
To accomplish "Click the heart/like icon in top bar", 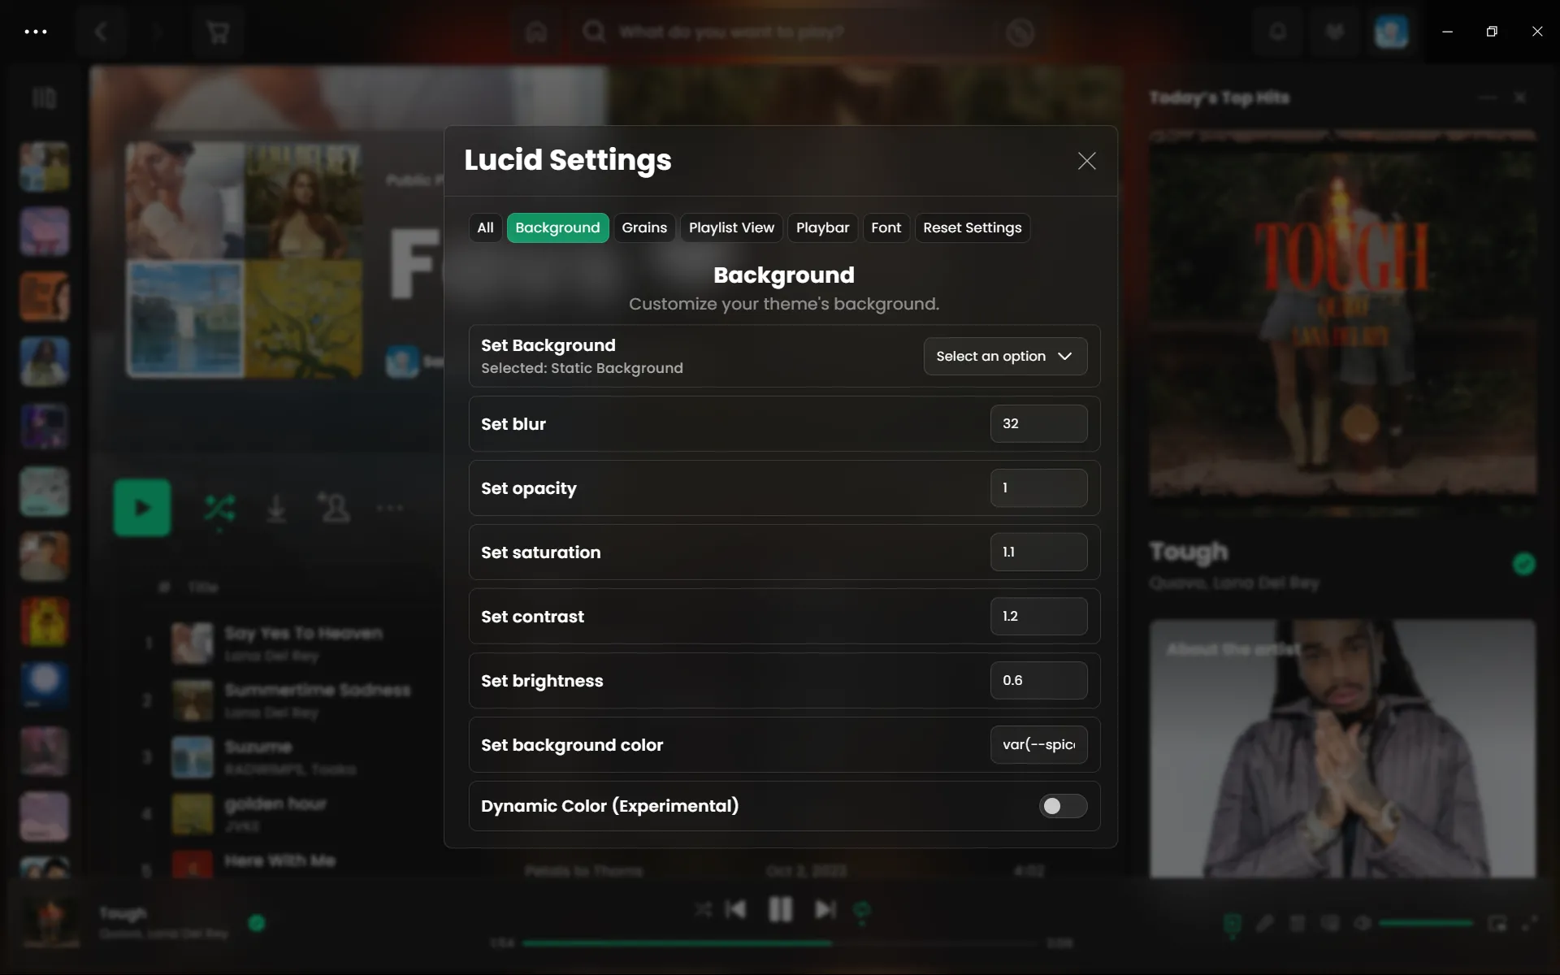I will point(1333,32).
